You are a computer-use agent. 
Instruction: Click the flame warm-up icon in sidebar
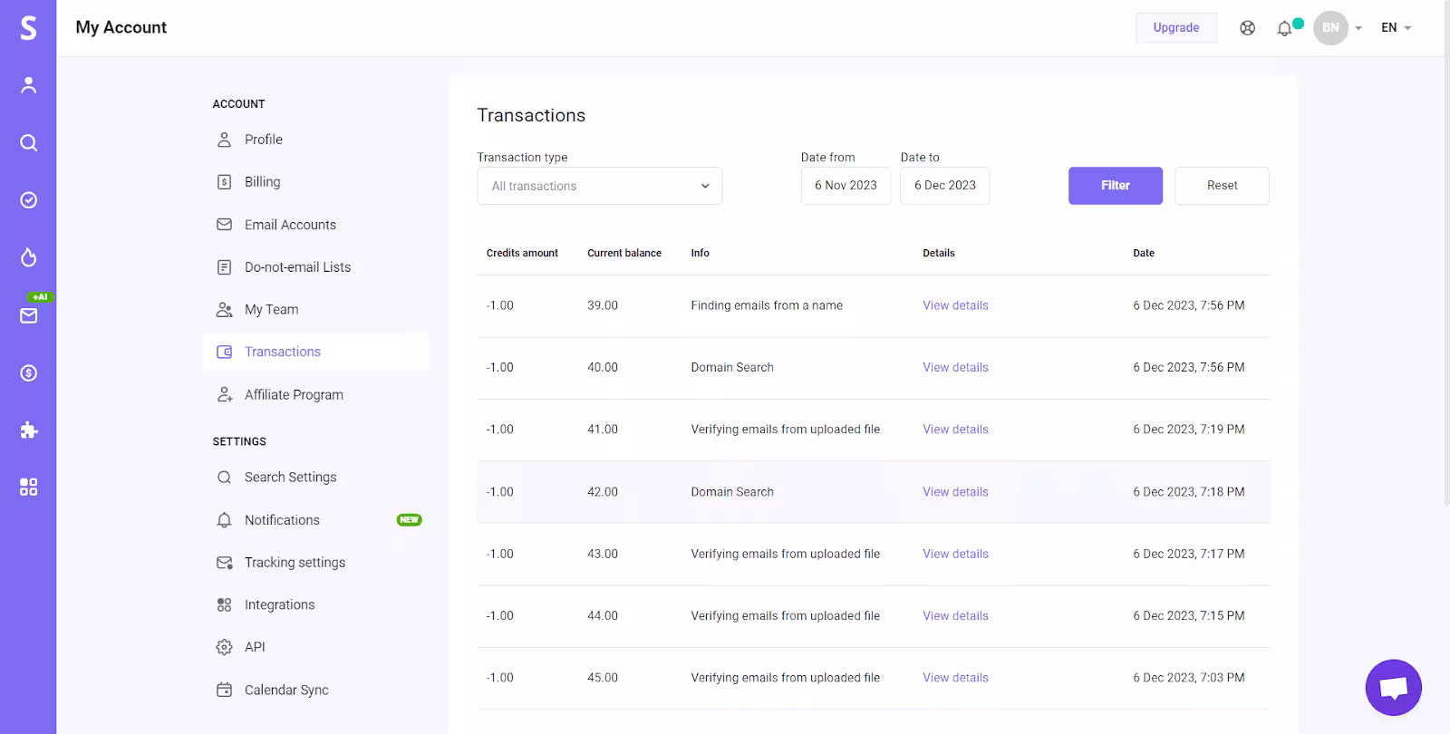pos(28,258)
